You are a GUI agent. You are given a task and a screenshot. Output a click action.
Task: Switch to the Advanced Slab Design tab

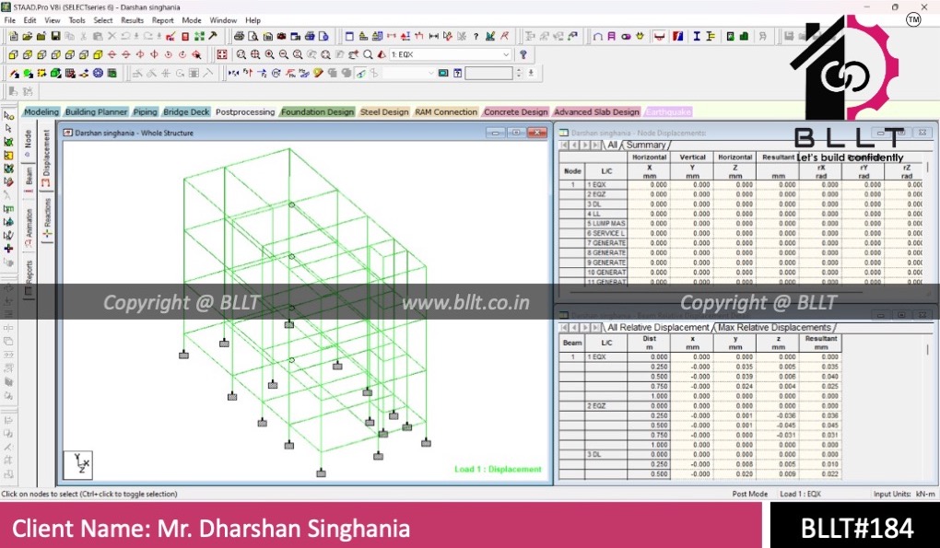pyautogui.click(x=596, y=112)
